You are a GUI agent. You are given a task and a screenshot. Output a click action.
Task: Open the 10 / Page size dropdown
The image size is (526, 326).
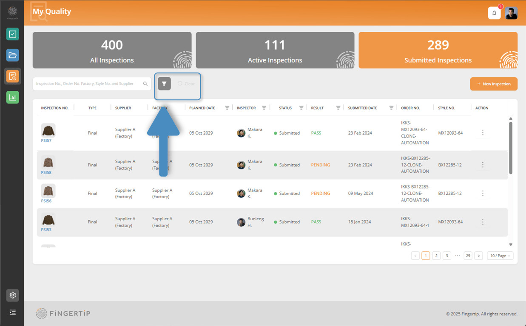[500, 256]
